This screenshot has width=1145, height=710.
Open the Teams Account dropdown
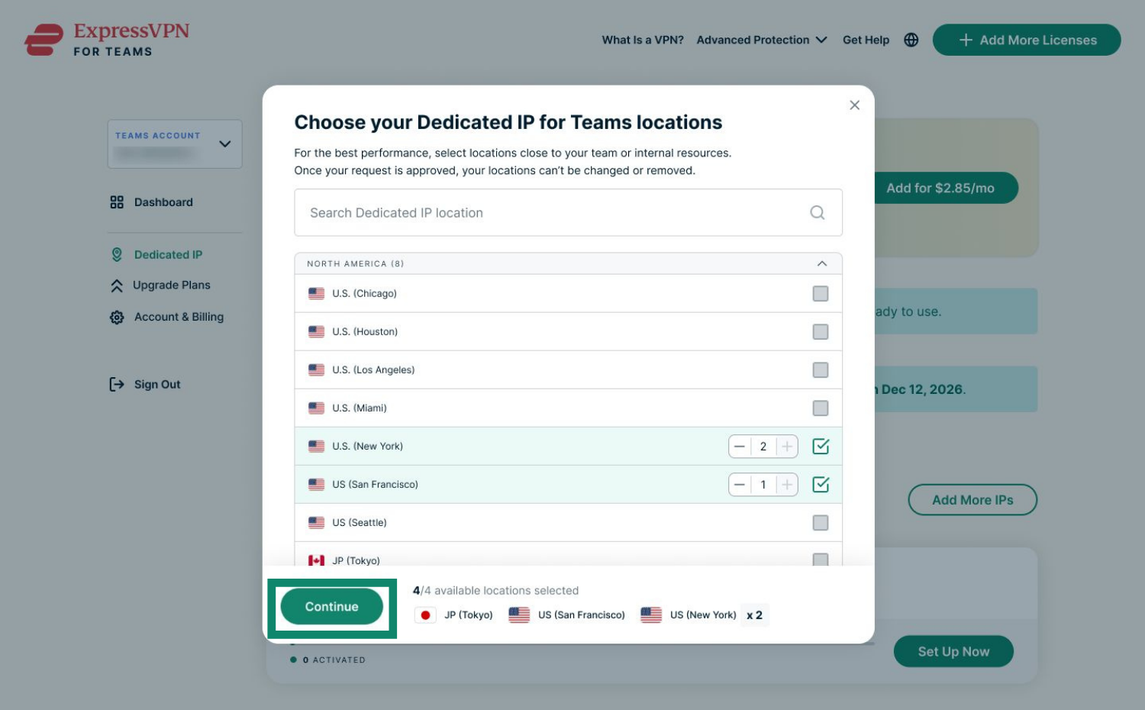click(175, 144)
